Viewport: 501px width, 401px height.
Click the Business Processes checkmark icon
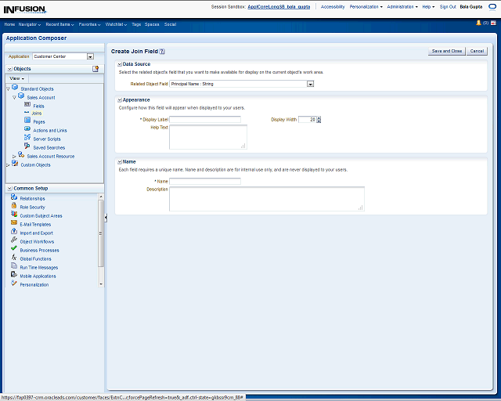tap(14, 250)
